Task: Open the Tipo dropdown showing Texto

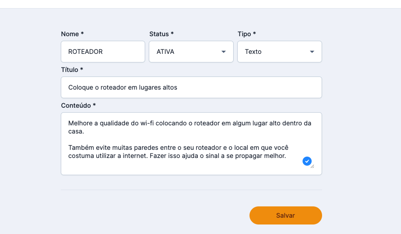Action: coord(279,52)
